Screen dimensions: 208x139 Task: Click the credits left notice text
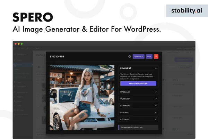pyautogui.click(x=132, y=128)
